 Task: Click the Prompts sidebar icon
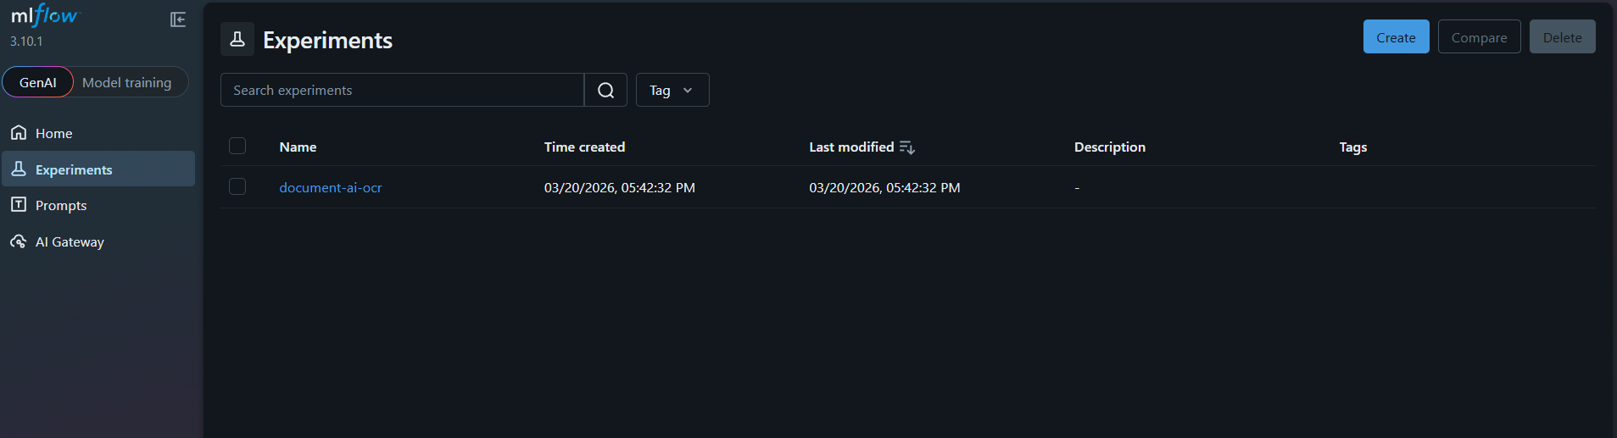coord(19,205)
